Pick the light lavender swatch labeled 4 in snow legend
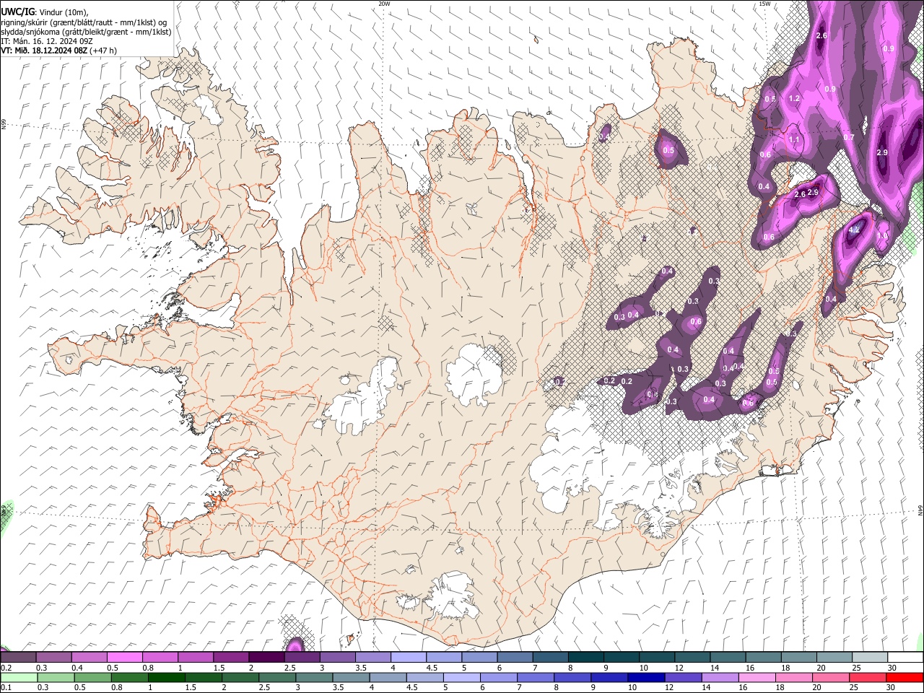The width and height of the screenshot is (924, 693). 409,657
